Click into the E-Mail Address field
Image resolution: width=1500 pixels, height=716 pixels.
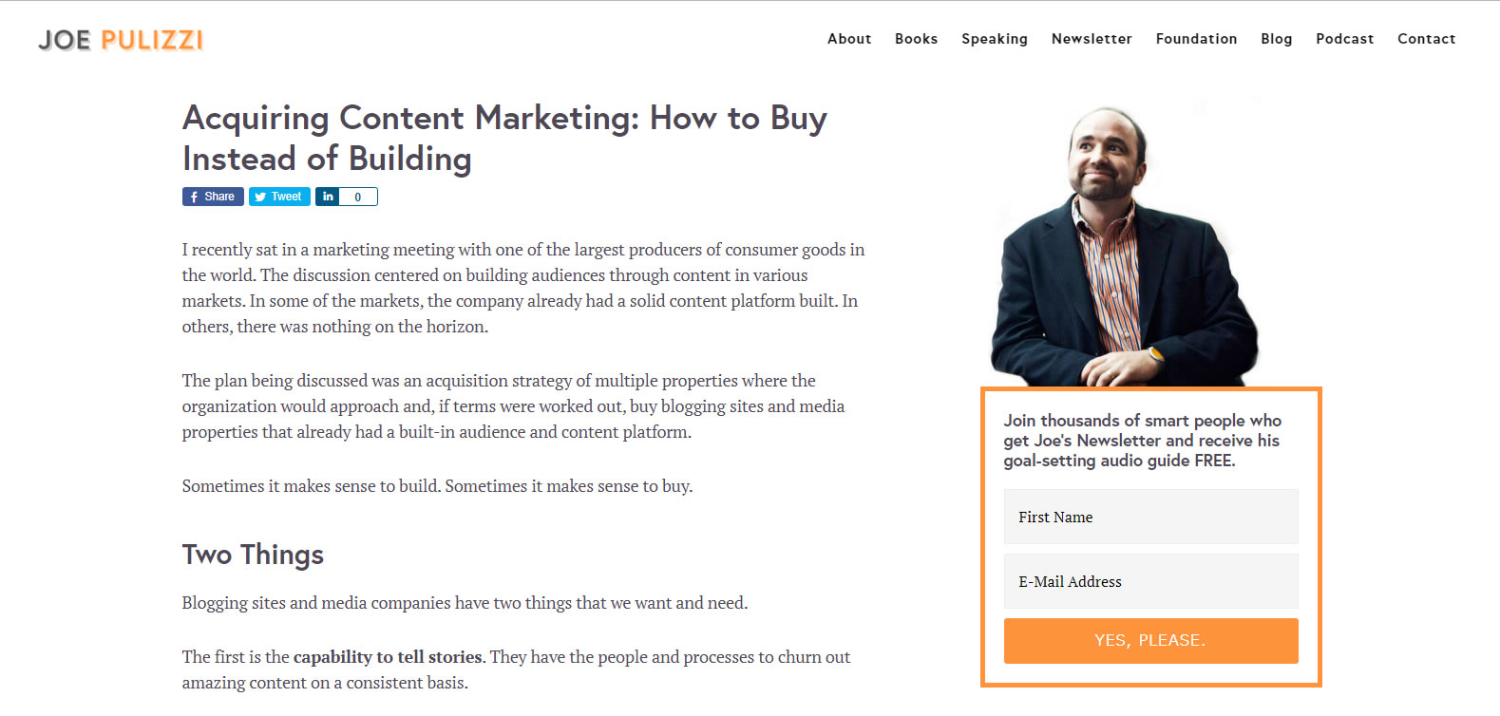click(x=1150, y=582)
